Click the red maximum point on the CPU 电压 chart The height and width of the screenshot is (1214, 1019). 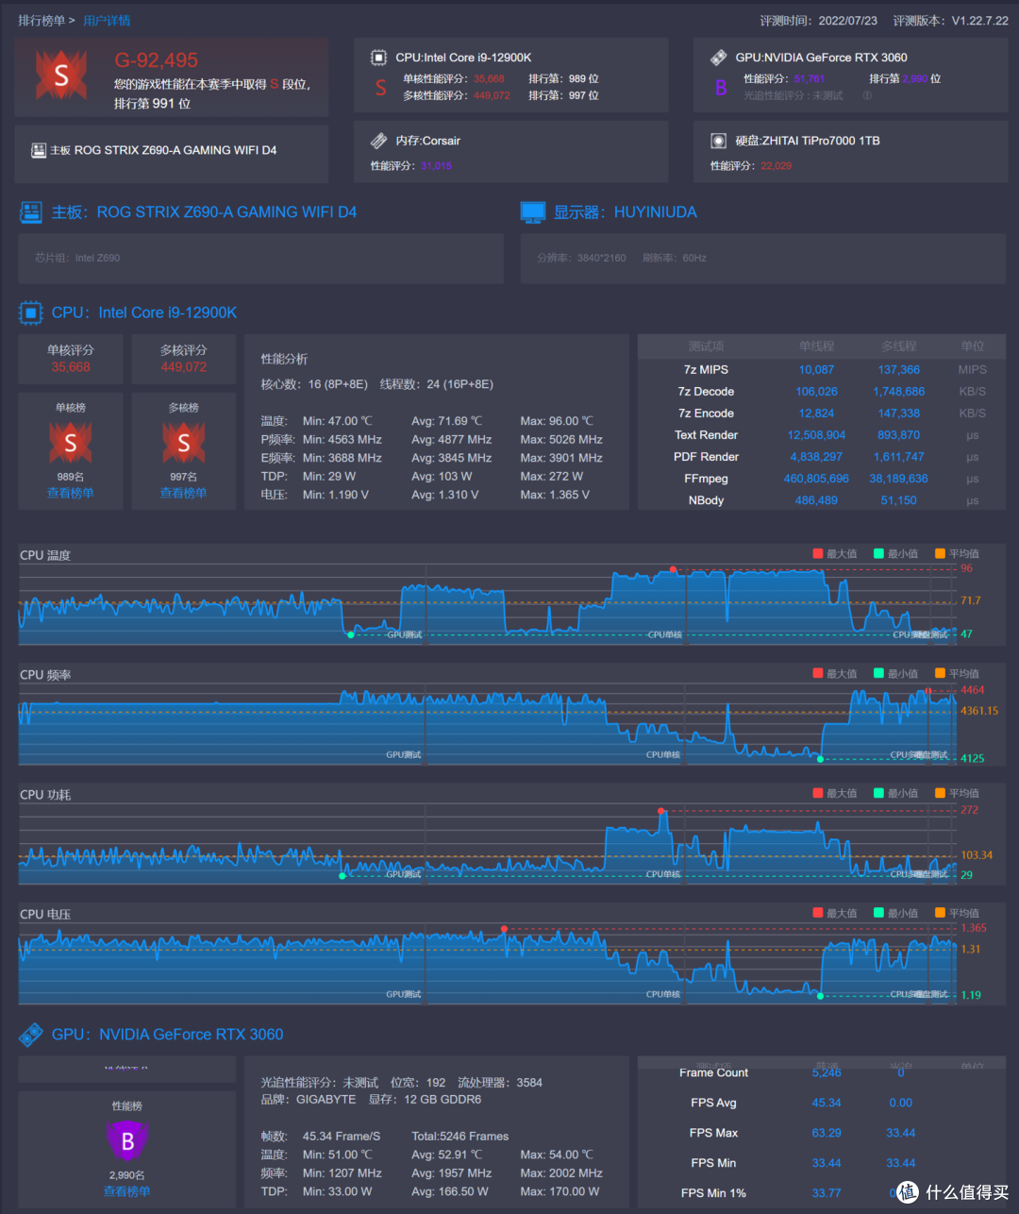[504, 929]
